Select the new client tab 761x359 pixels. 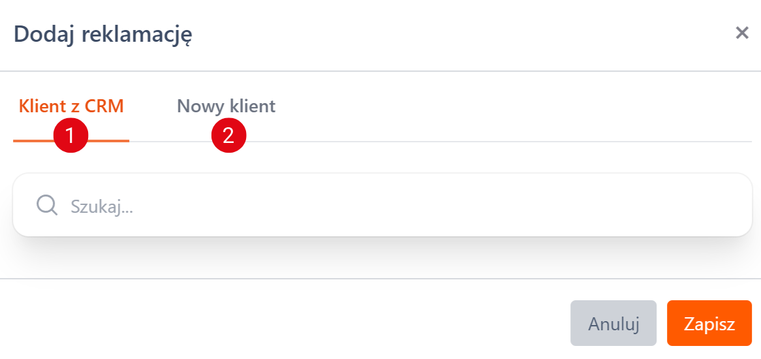(x=226, y=106)
